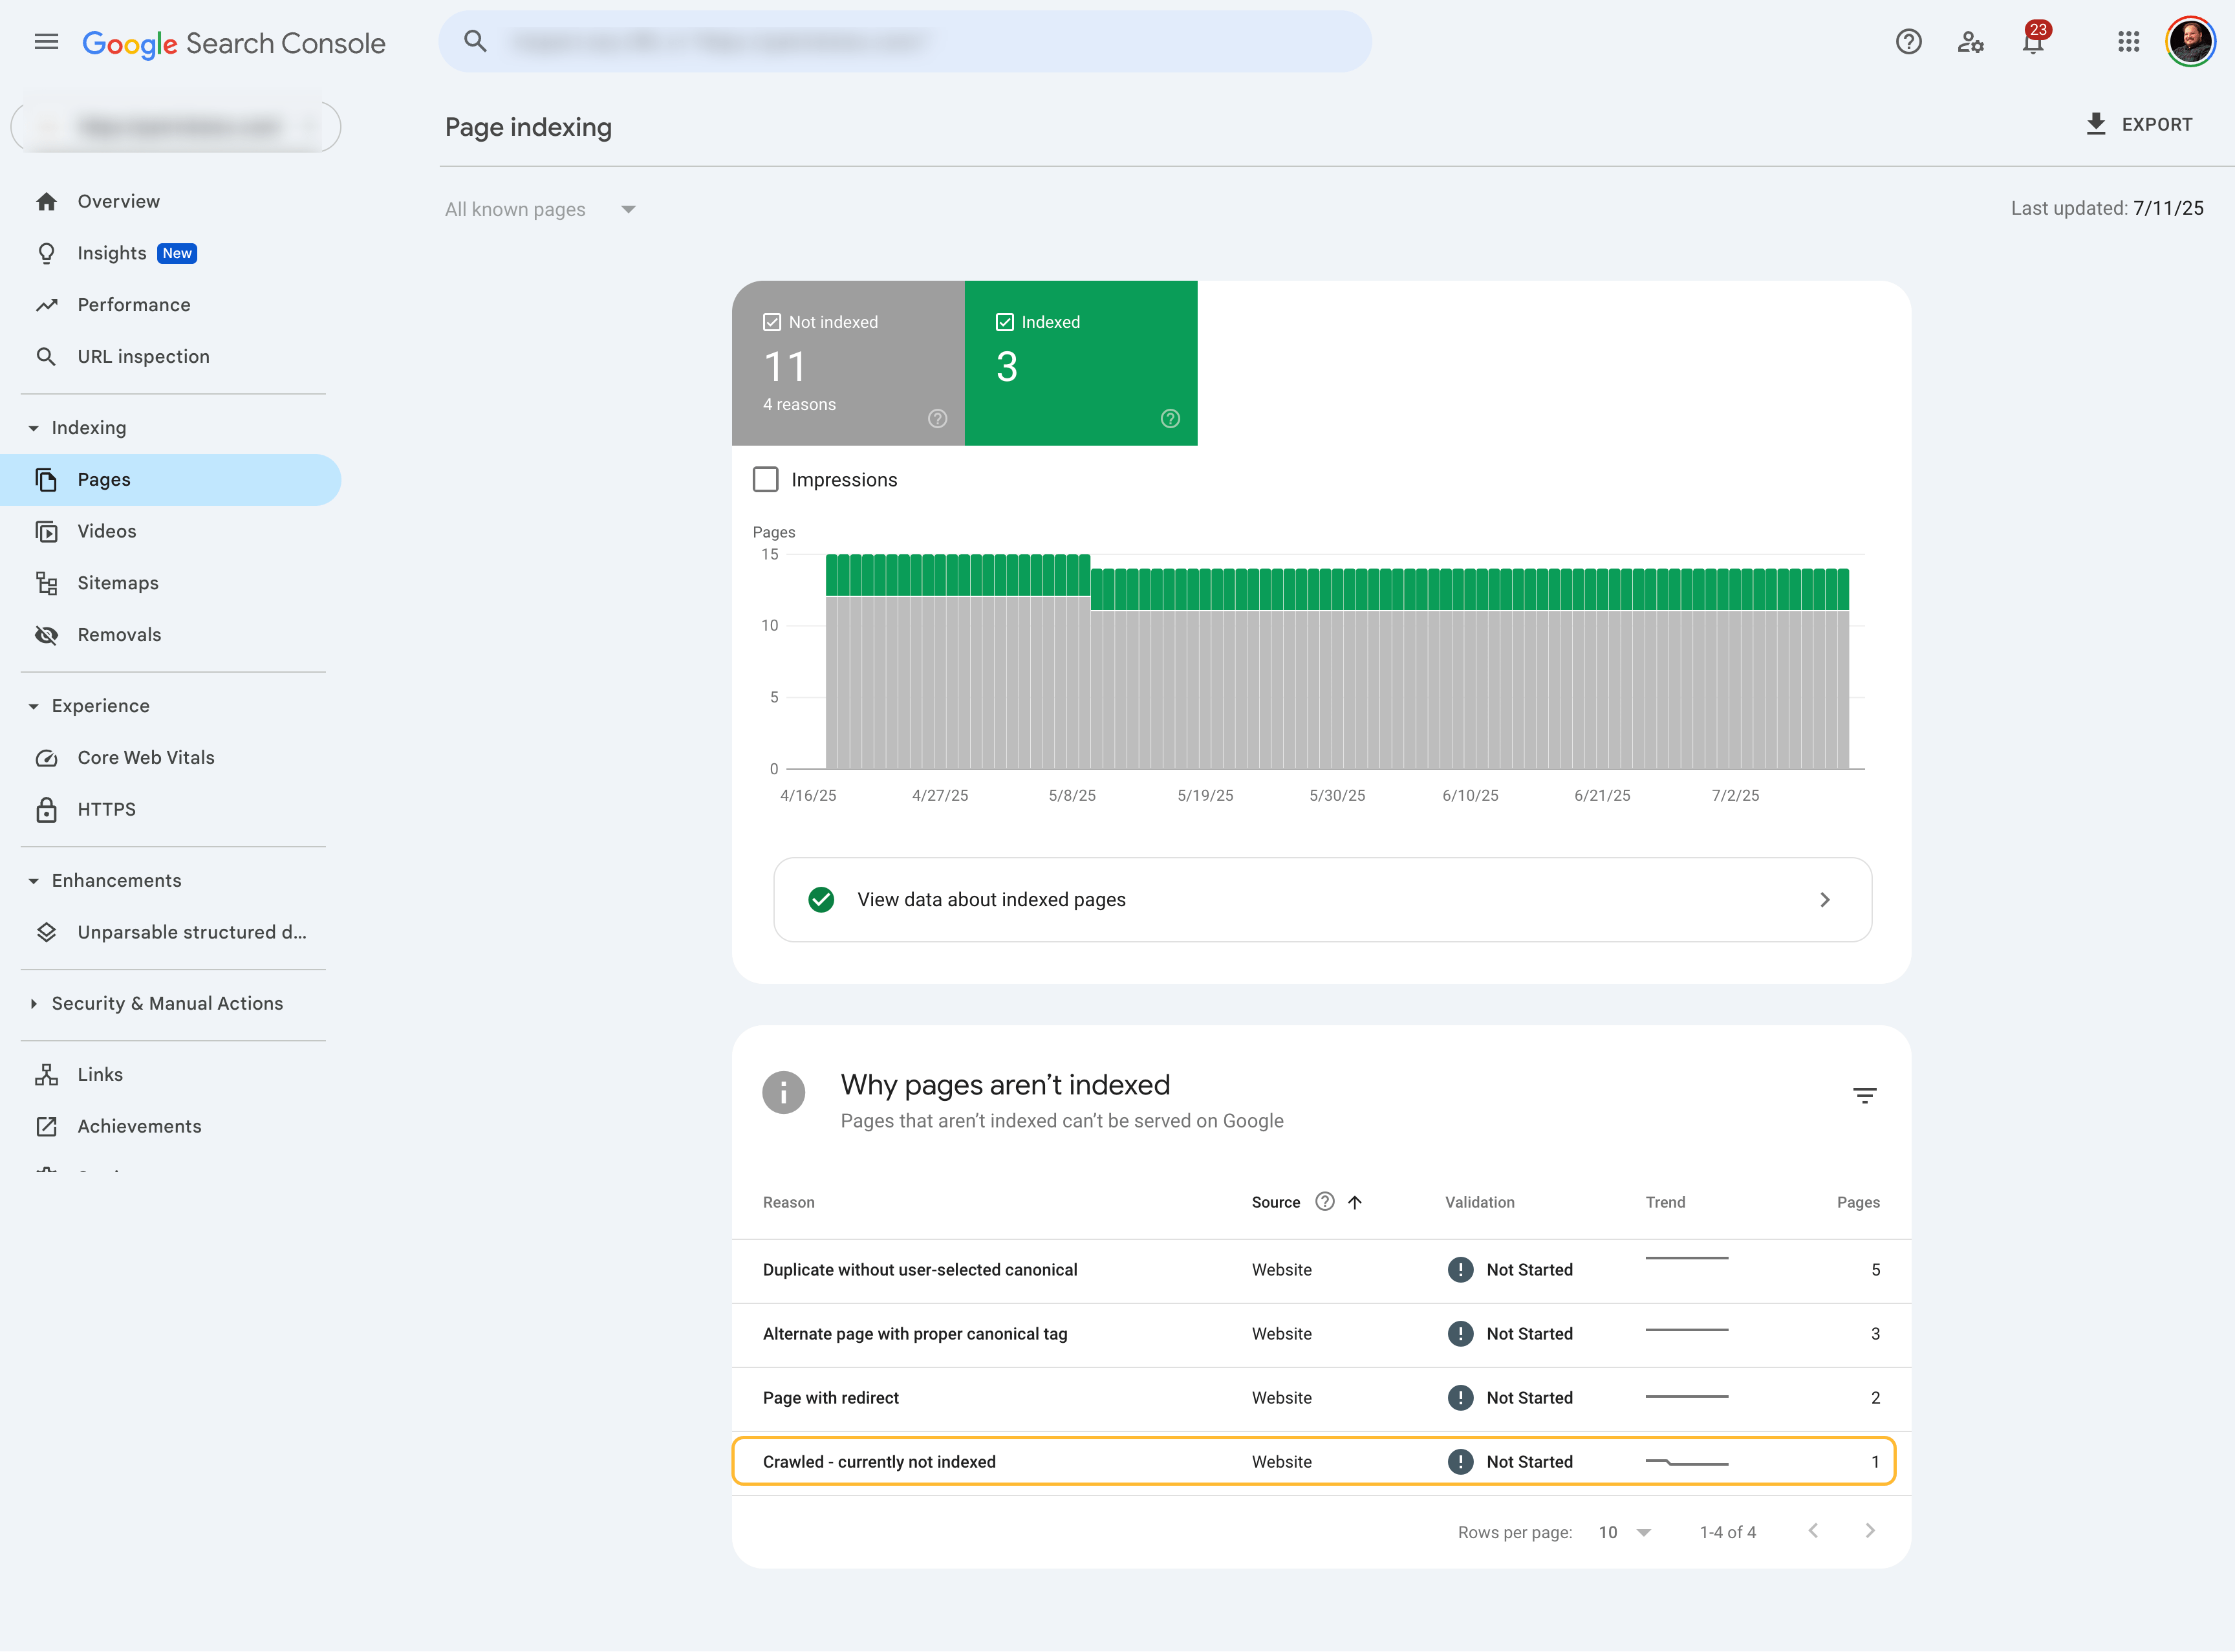Uncheck the Not indexed checkbox
Screen dimensions: 2235x1652
772,322
